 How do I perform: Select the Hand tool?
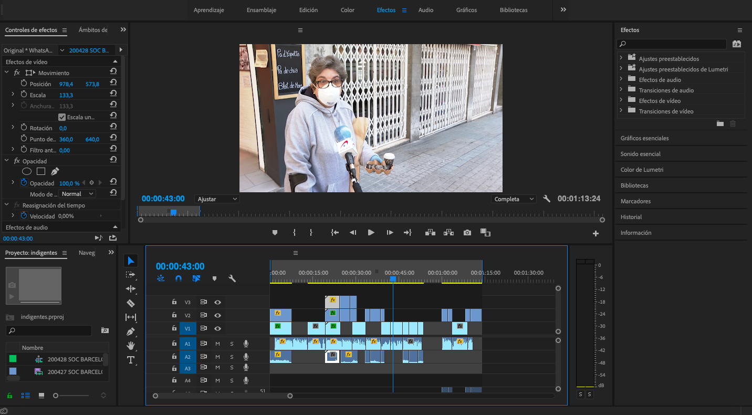[x=131, y=346]
